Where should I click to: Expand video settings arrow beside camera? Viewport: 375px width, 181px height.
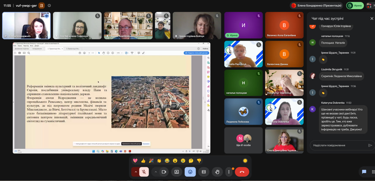(x=156, y=172)
